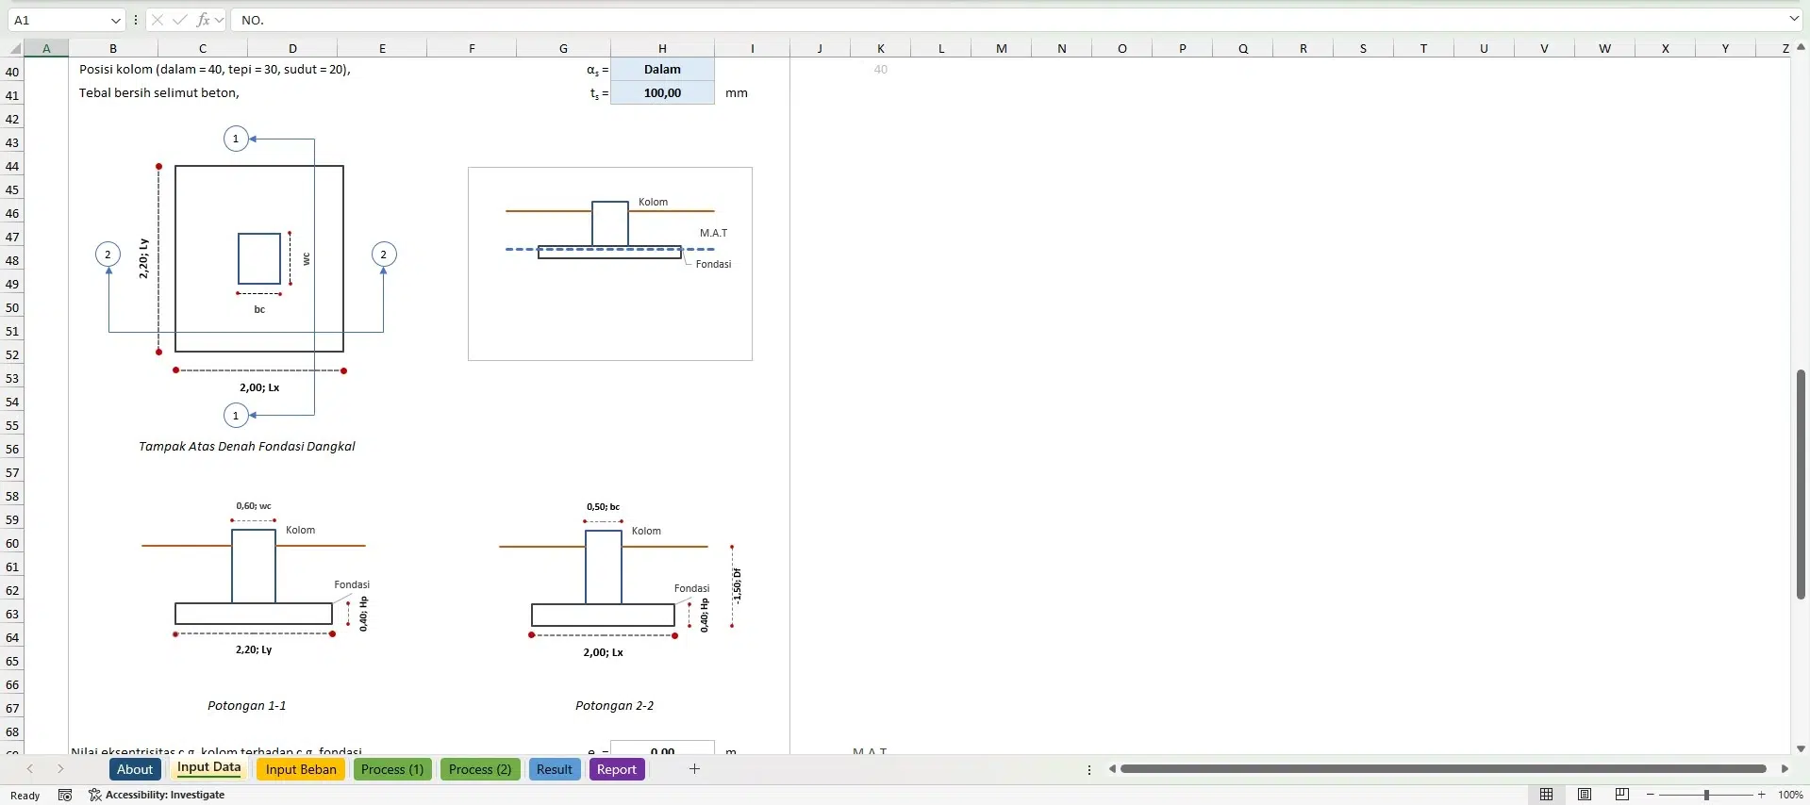Click the Select All corner triangle

coord(15,48)
